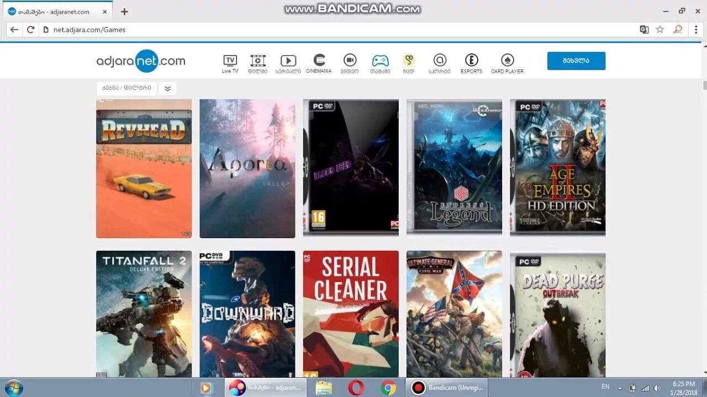Viewport: 707px width, 397px height.
Task: Click the EN language indicator
Action: coord(605,387)
